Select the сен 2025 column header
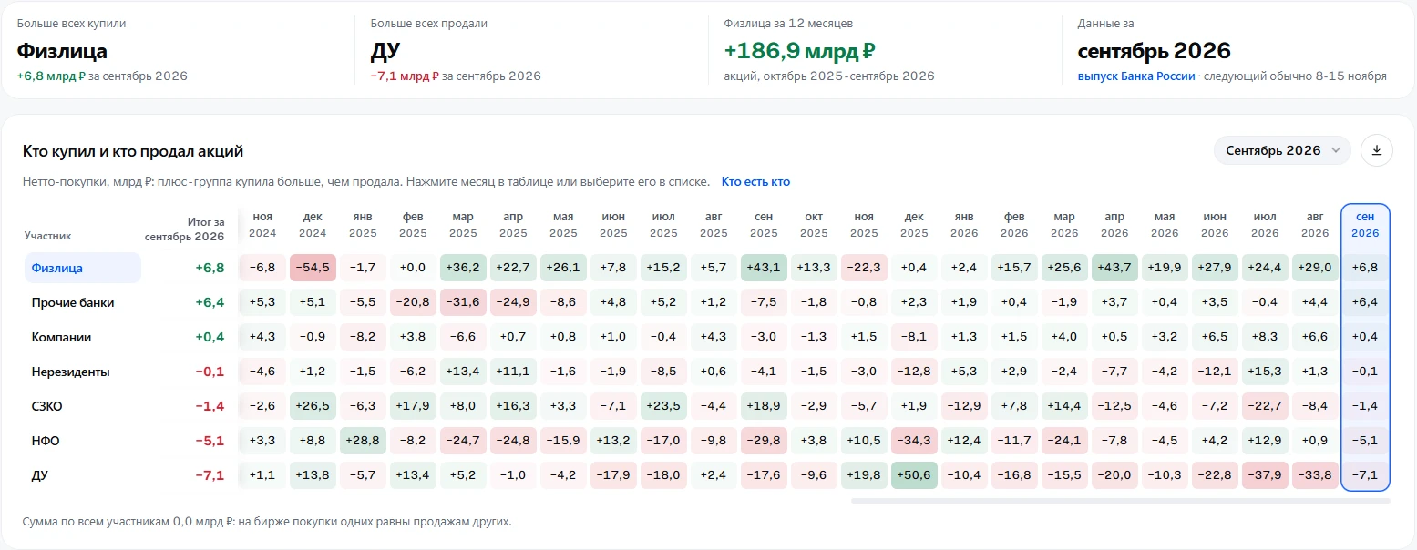The image size is (1417, 550). (764, 225)
